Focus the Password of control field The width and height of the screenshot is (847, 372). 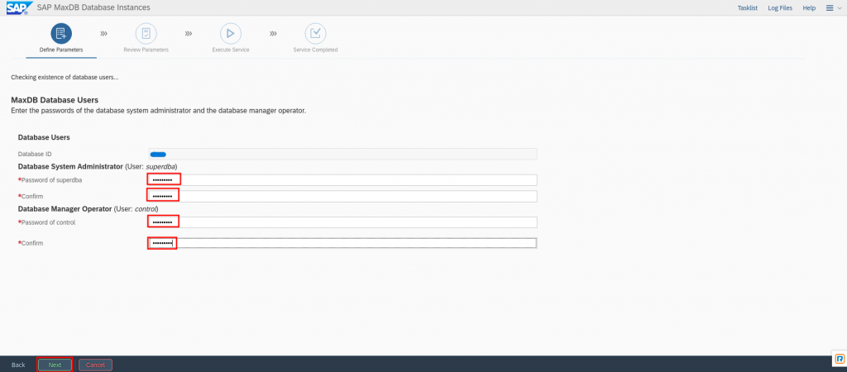(x=342, y=222)
